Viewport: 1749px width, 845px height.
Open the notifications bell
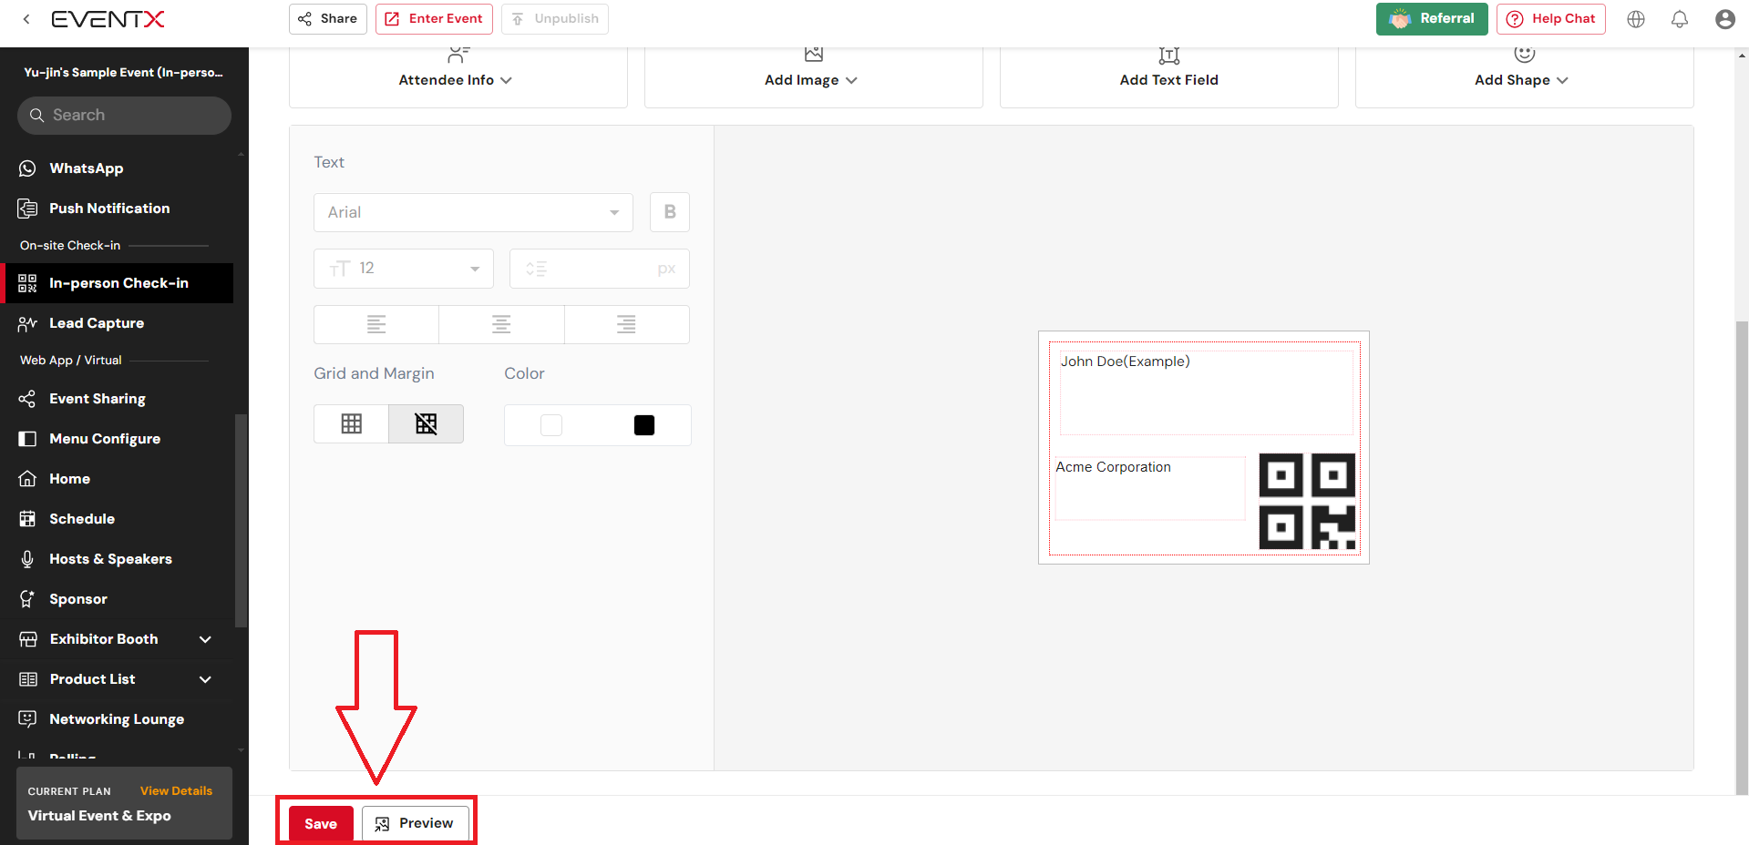1680,19
